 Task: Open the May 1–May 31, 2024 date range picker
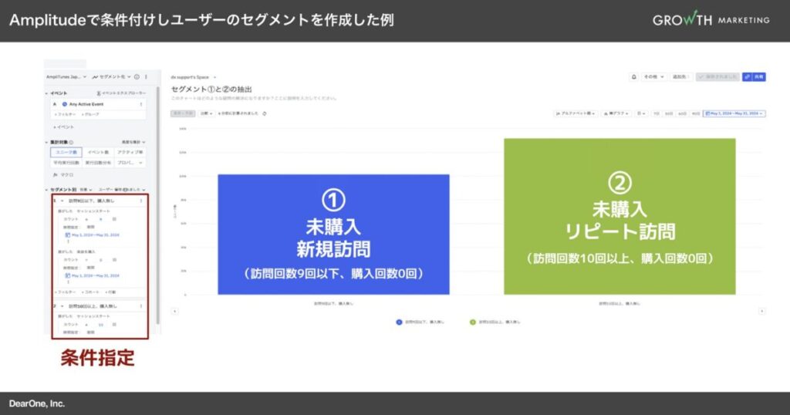click(x=734, y=113)
